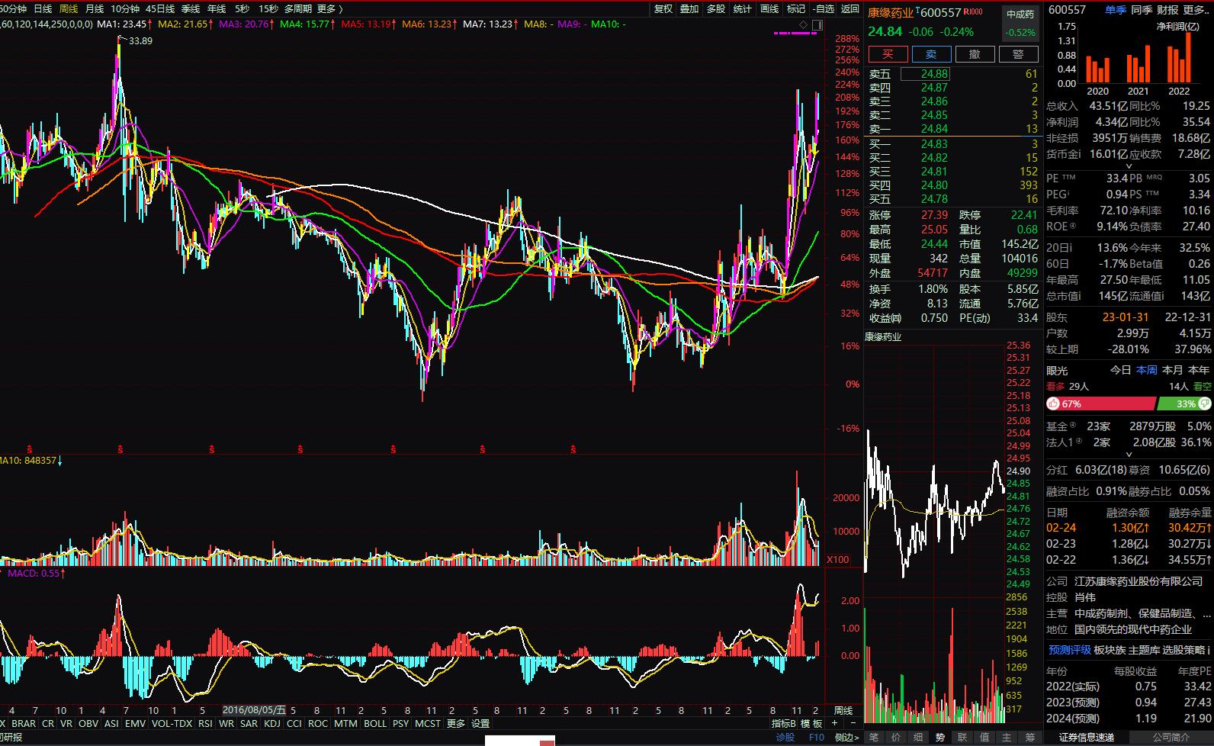The image size is (1214, 746).
Task: Click the 值 tab icon in bottom strip
Action: 984,737
